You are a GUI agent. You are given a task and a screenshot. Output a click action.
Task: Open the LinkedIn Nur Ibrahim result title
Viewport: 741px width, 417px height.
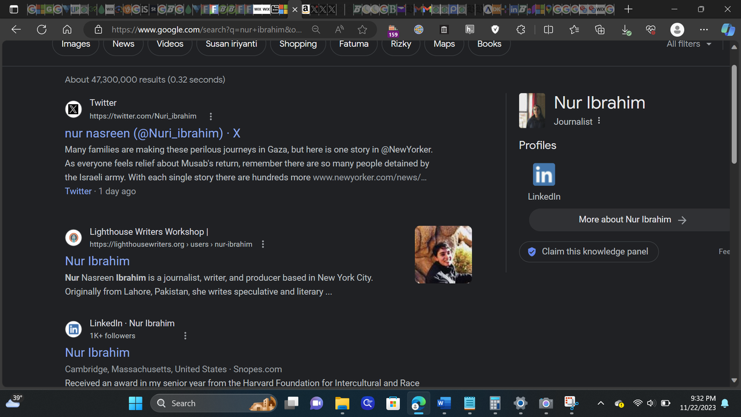click(x=97, y=353)
